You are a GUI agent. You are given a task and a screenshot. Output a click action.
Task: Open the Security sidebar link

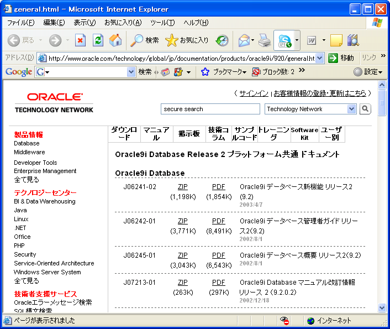(x=25, y=254)
